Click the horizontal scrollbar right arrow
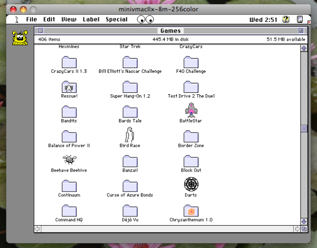Viewport: 317px width, 248px height. [297, 229]
